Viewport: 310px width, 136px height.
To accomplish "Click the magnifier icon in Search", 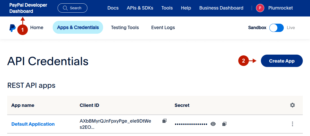I will pyautogui.click(x=65, y=8).
